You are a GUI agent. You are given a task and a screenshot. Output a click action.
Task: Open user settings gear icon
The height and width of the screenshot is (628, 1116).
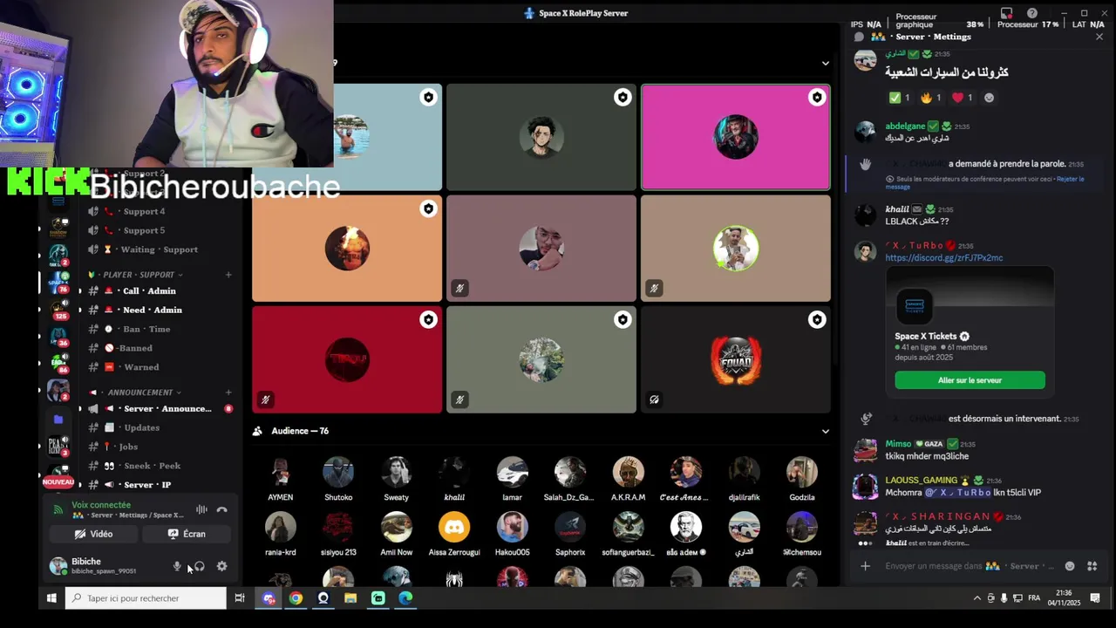(221, 566)
